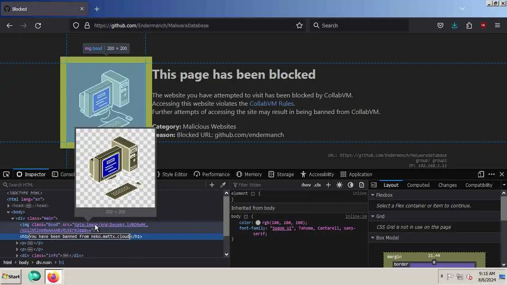Select the Computed sidebar tab
Image resolution: width=507 pixels, height=285 pixels.
pos(418,185)
